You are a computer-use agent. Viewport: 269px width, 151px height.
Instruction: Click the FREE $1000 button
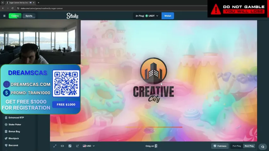66,104
